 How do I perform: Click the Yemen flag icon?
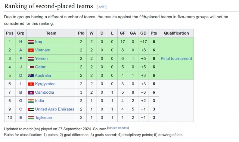(31, 59)
